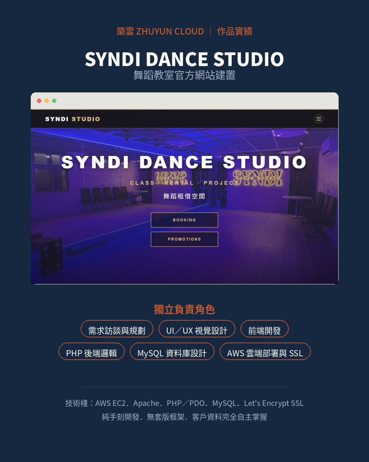
Task: Click the 舞蹈租借空間 text
Action: point(184,196)
